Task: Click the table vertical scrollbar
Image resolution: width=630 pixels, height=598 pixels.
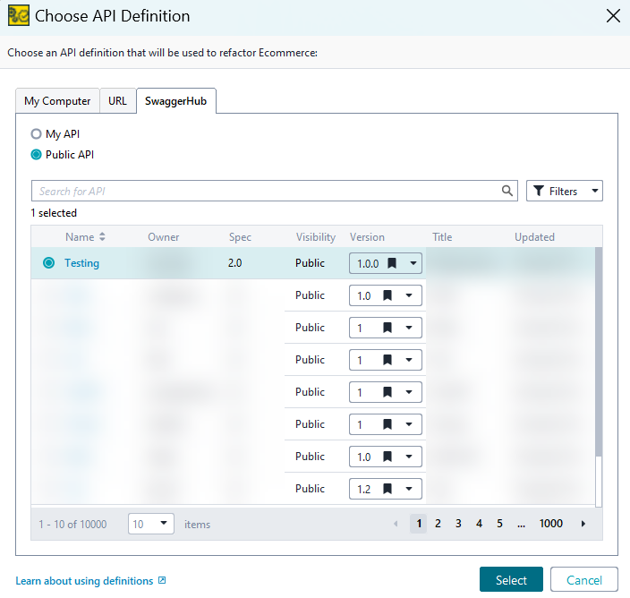Action: click(599, 352)
